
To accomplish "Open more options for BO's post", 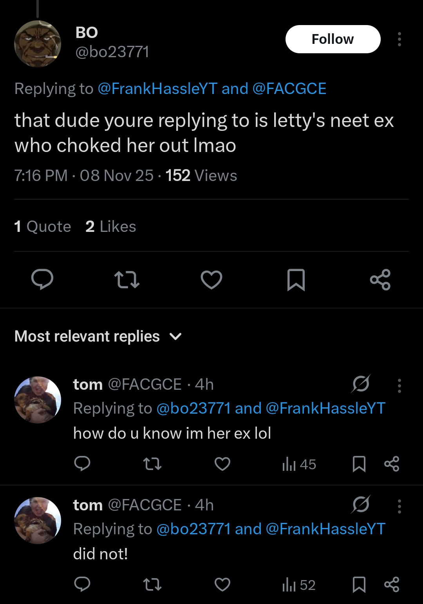I will [399, 39].
